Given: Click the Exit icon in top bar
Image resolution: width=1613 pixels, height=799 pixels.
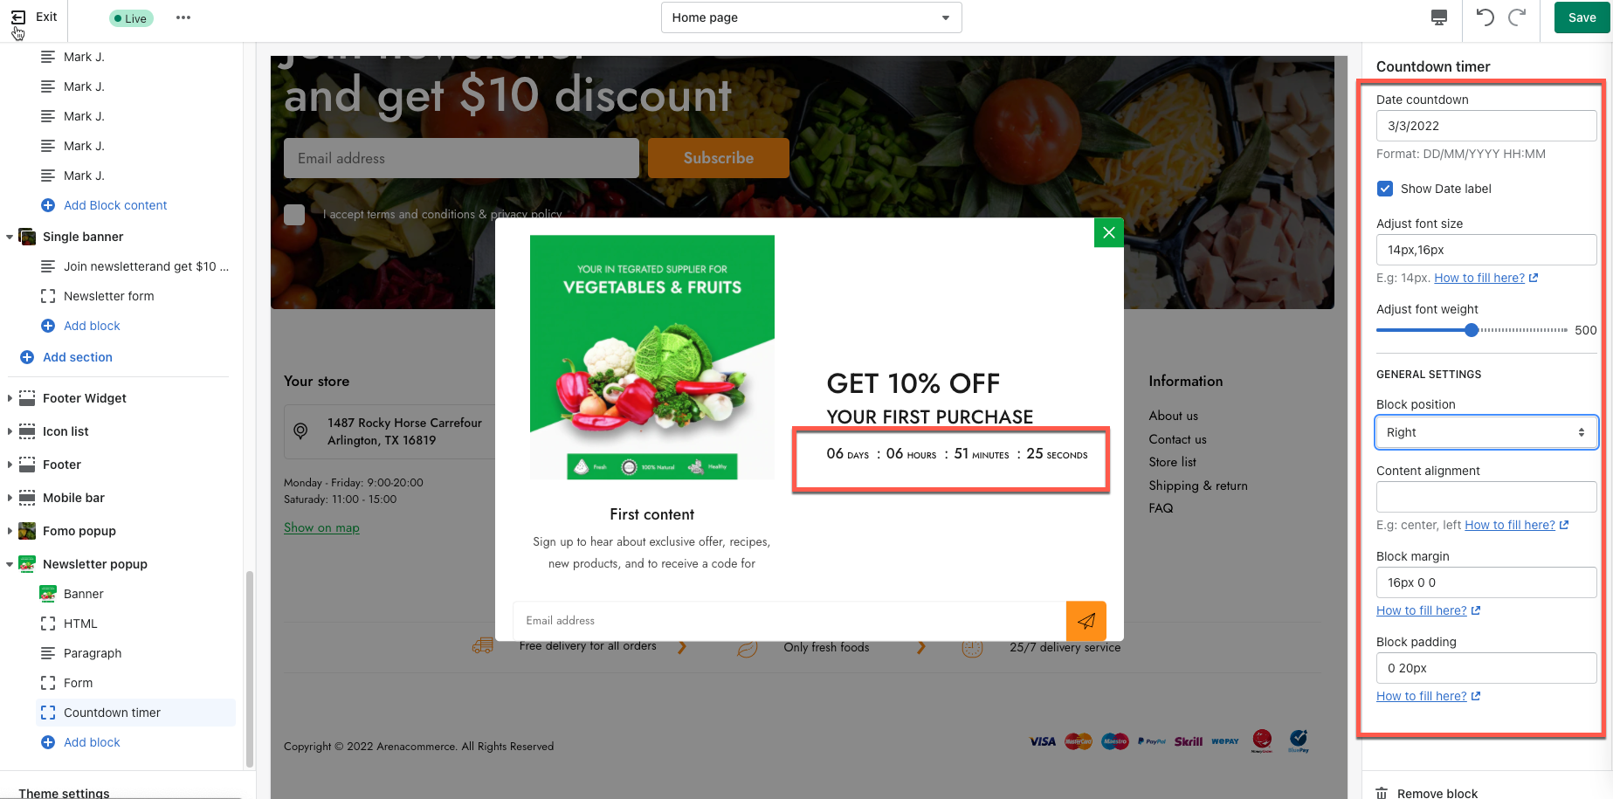Looking at the screenshot, I should pyautogui.click(x=18, y=17).
